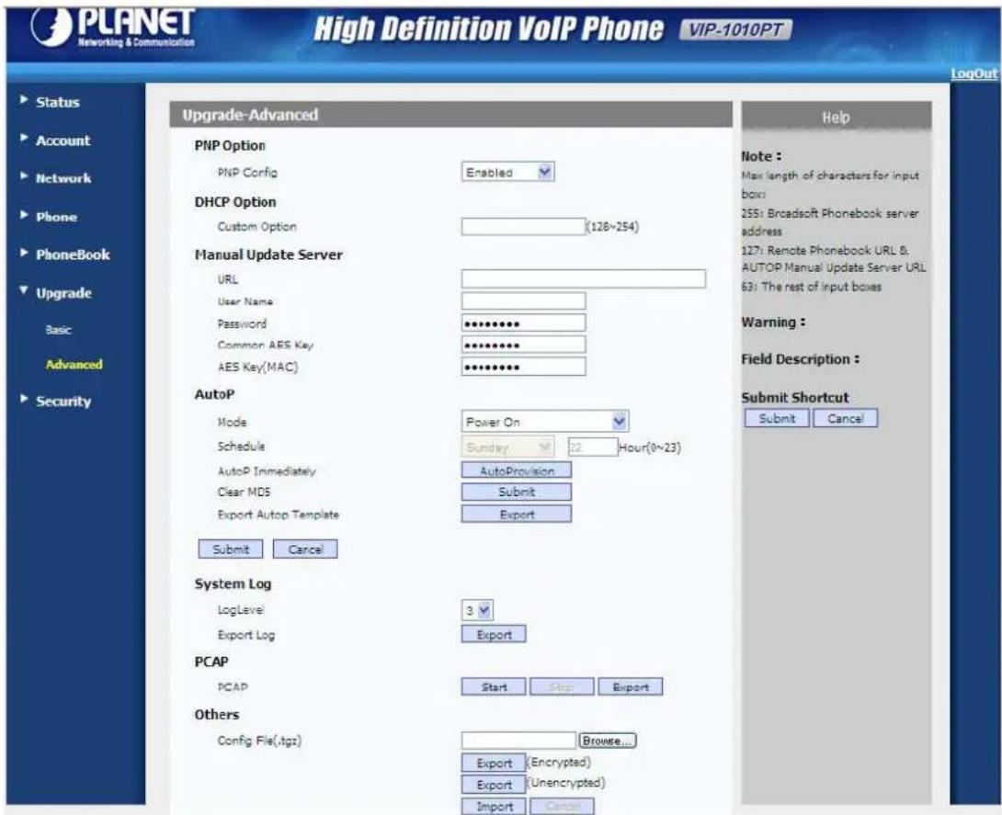Open the Account section

coord(63,141)
